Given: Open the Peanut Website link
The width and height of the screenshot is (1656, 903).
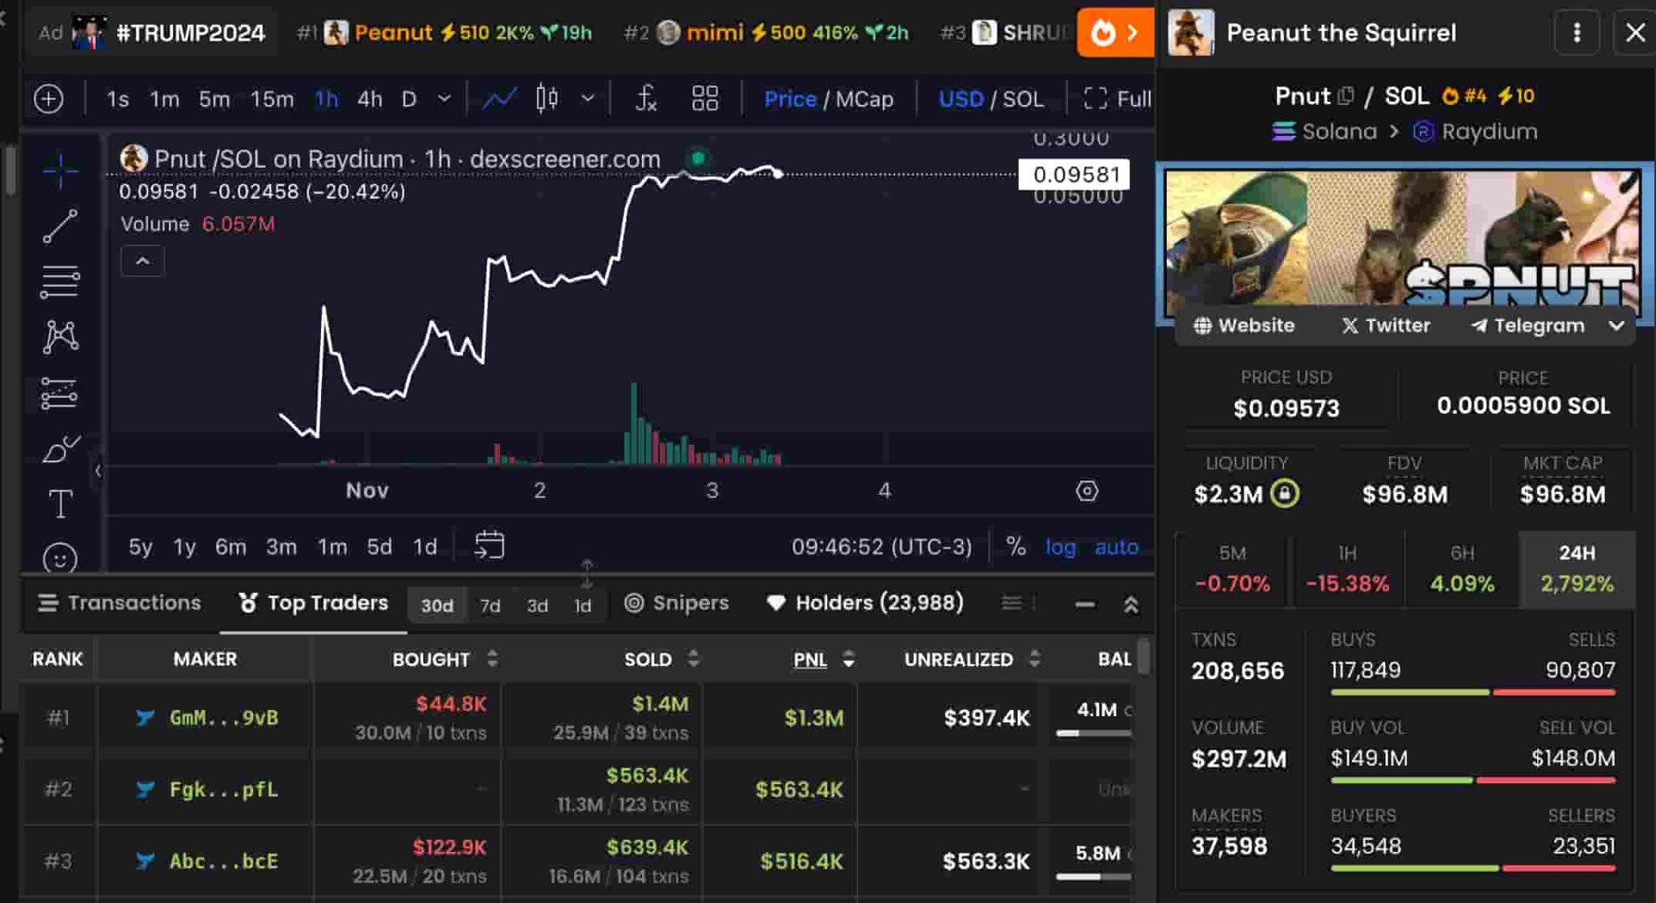Looking at the screenshot, I should click(1243, 325).
